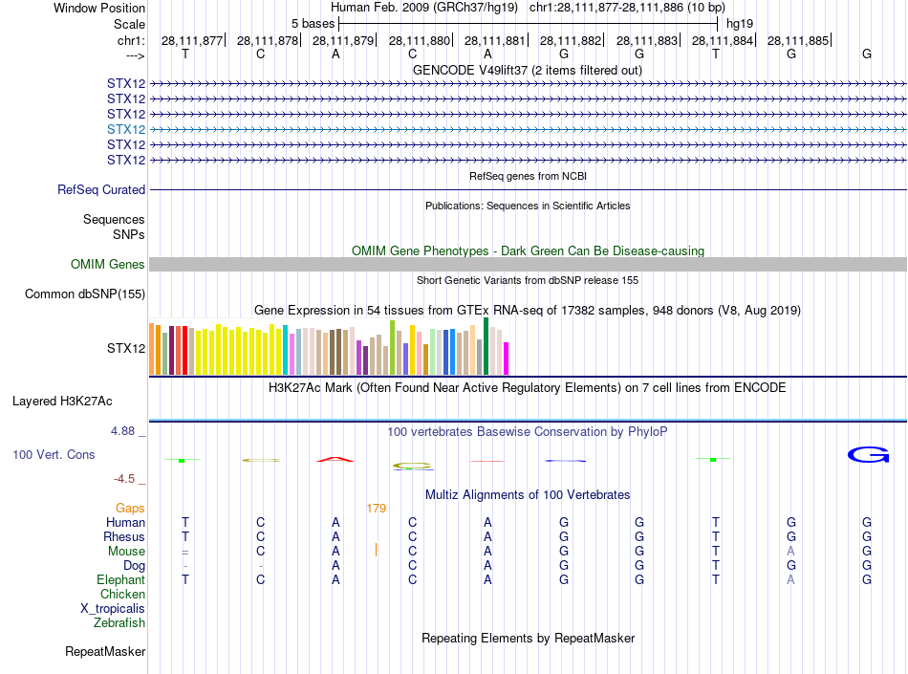This screenshot has height=674, width=908.
Task: Click the dark green tall GTEx expression bar
Action: coord(486,346)
